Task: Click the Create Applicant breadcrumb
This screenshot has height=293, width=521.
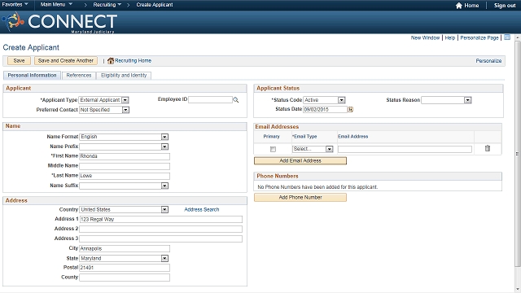Action: 155,5
